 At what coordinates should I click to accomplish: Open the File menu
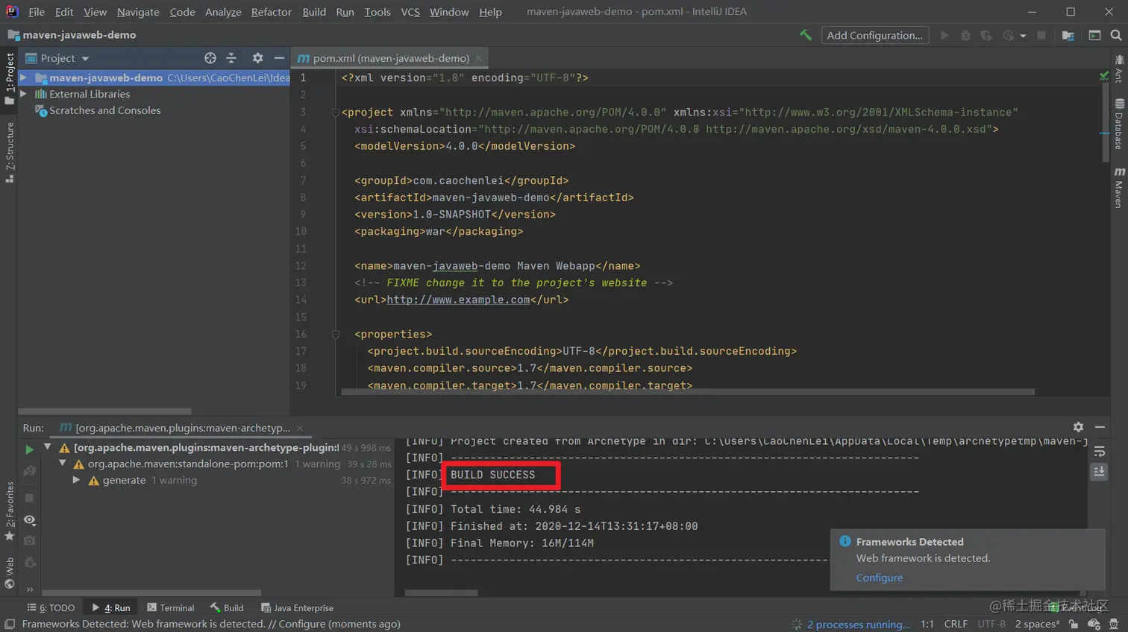click(37, 12)
